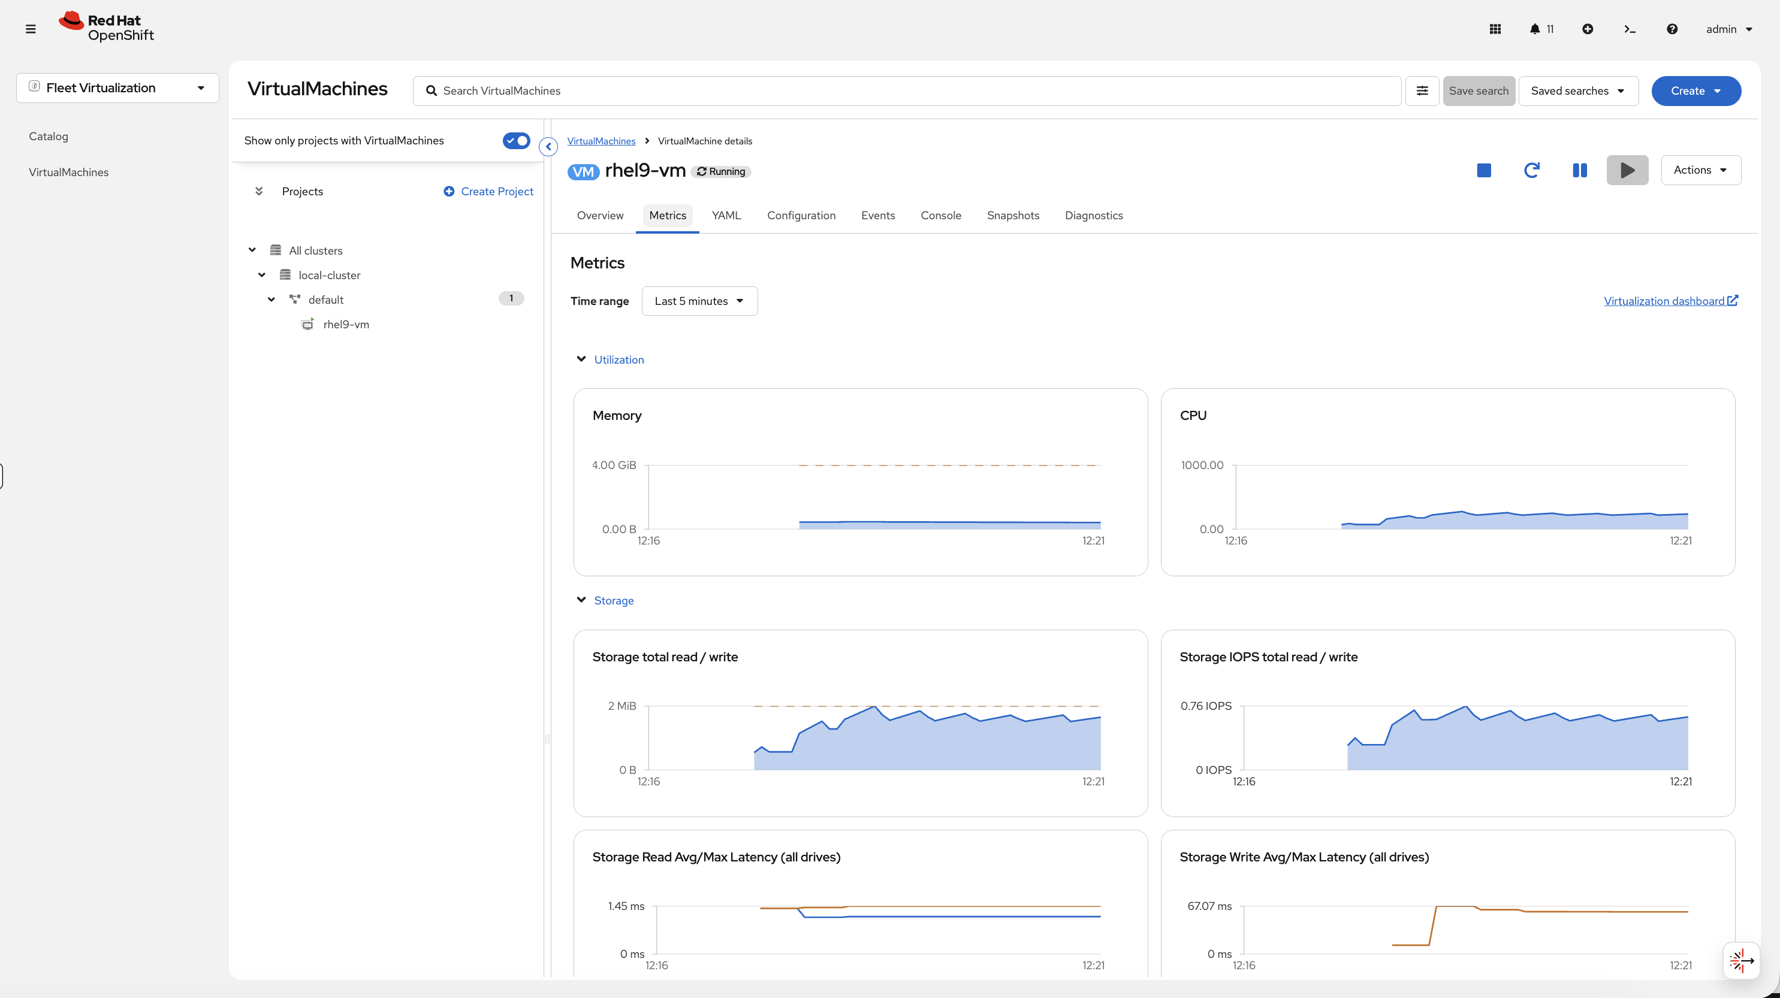Open the Last 5 minutes time range dropdown
The image size is (1780, 998).
[699, 301]
